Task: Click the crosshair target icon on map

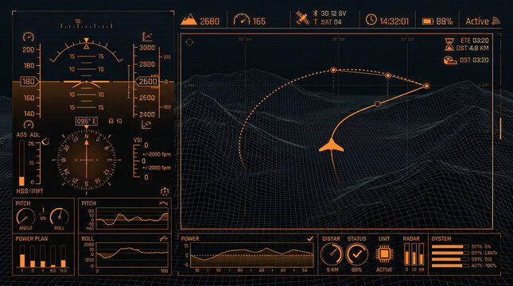Action: pos(189,42)
